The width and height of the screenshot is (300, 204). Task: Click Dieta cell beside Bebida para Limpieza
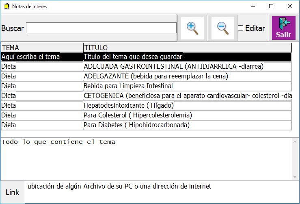(42, 86)
